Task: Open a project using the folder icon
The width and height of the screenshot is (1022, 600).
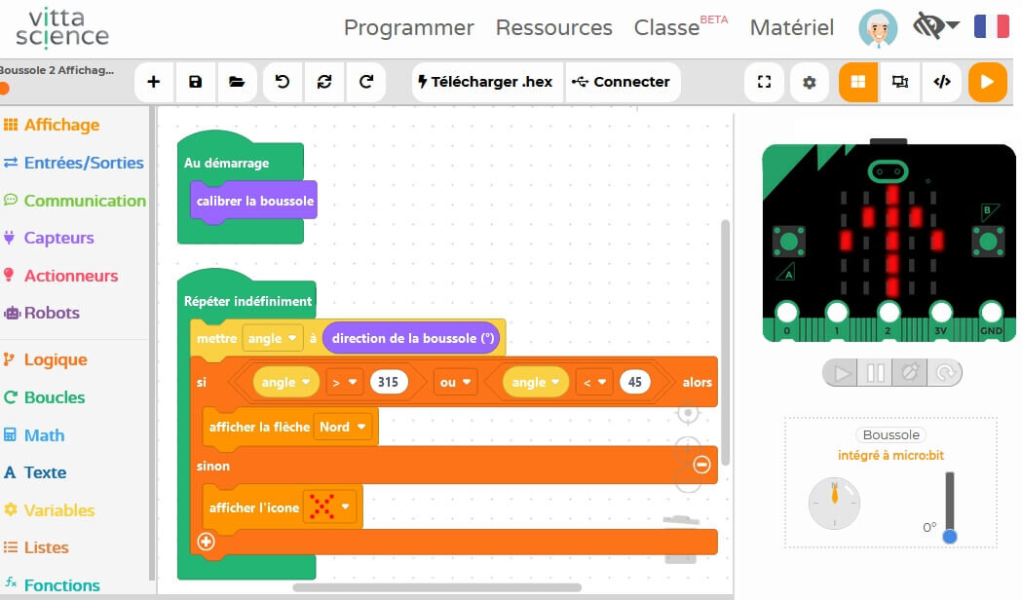Action: point(237,83)
